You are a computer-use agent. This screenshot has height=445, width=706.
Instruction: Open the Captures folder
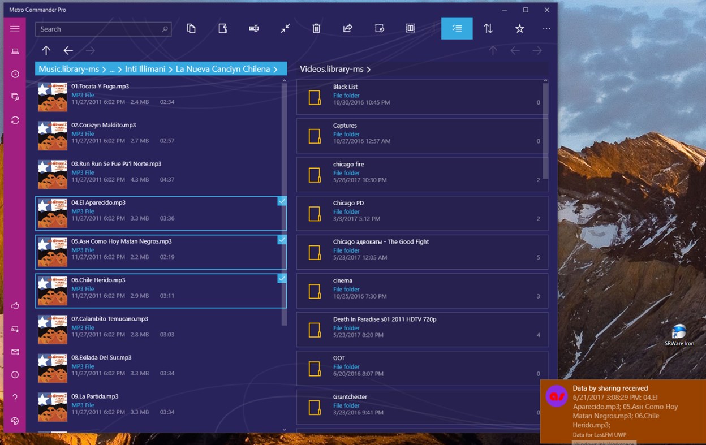(x=422, y=136)
